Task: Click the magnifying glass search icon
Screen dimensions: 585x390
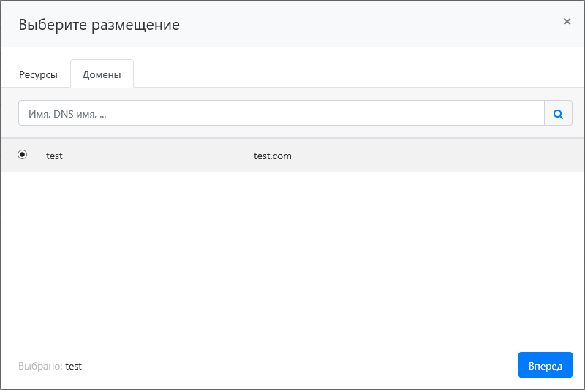Action: coord(558,113)
